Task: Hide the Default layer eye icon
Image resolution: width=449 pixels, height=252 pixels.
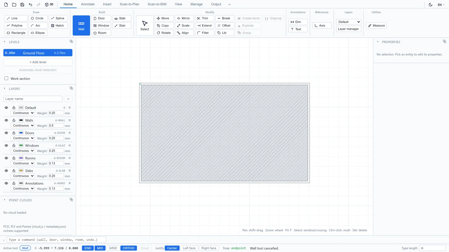Action: click(x=6, y=108)
